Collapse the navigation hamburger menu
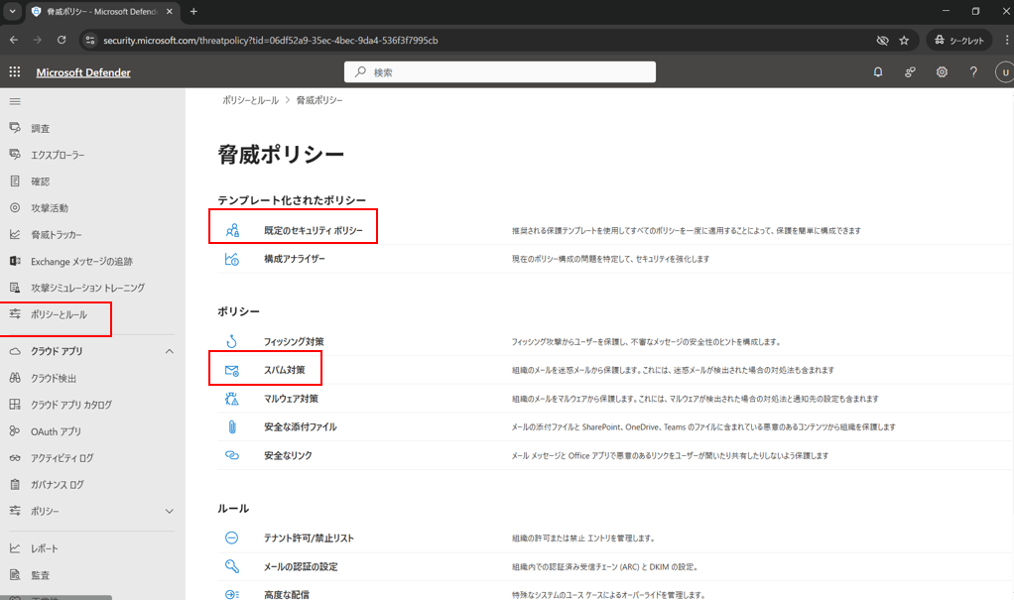The image size is (1014, 600). pos(15,101)
